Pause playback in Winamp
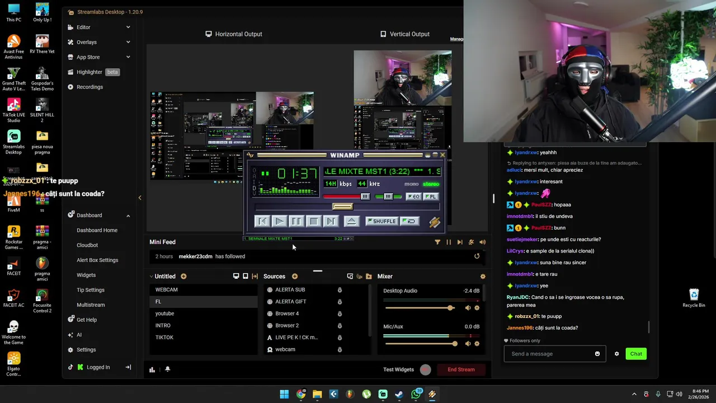This screenshot has height=403, width=716. tap(296, 222)
